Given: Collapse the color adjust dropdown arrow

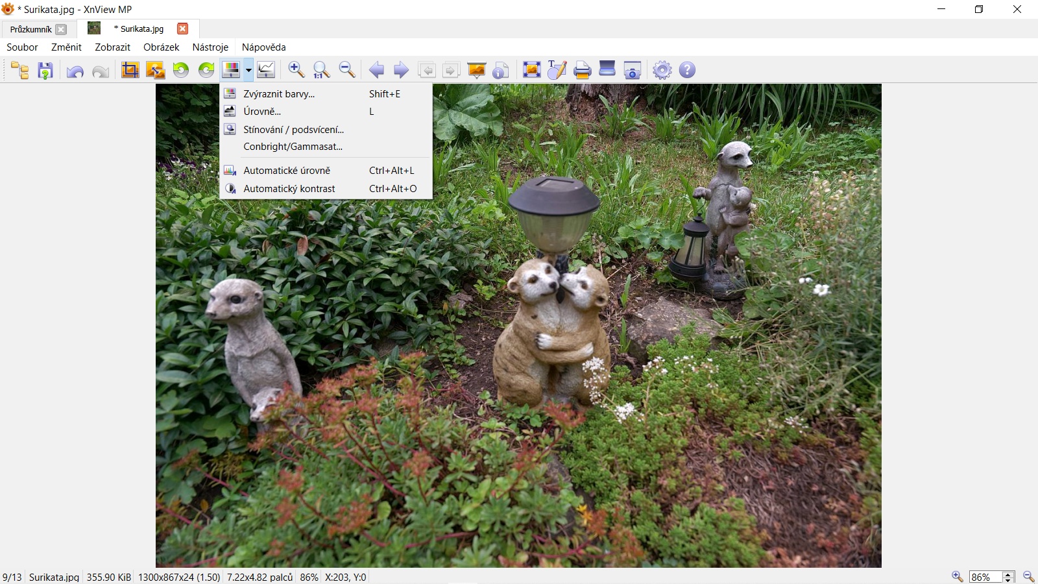Looking at the screenshot, I should [248, 70].
